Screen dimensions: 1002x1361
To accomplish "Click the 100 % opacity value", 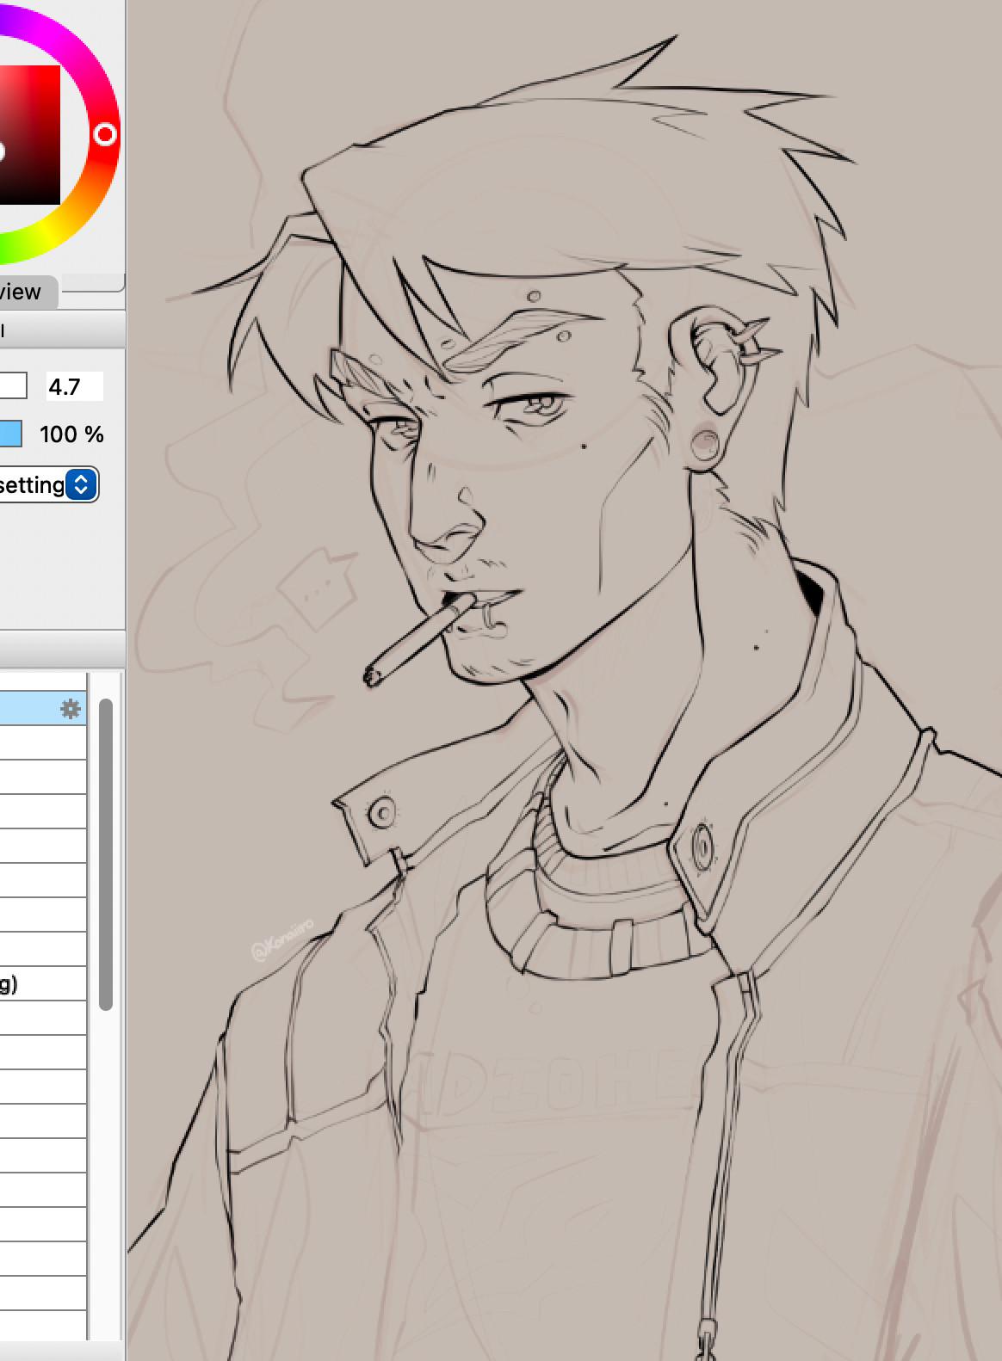I will tap(71, 434).
